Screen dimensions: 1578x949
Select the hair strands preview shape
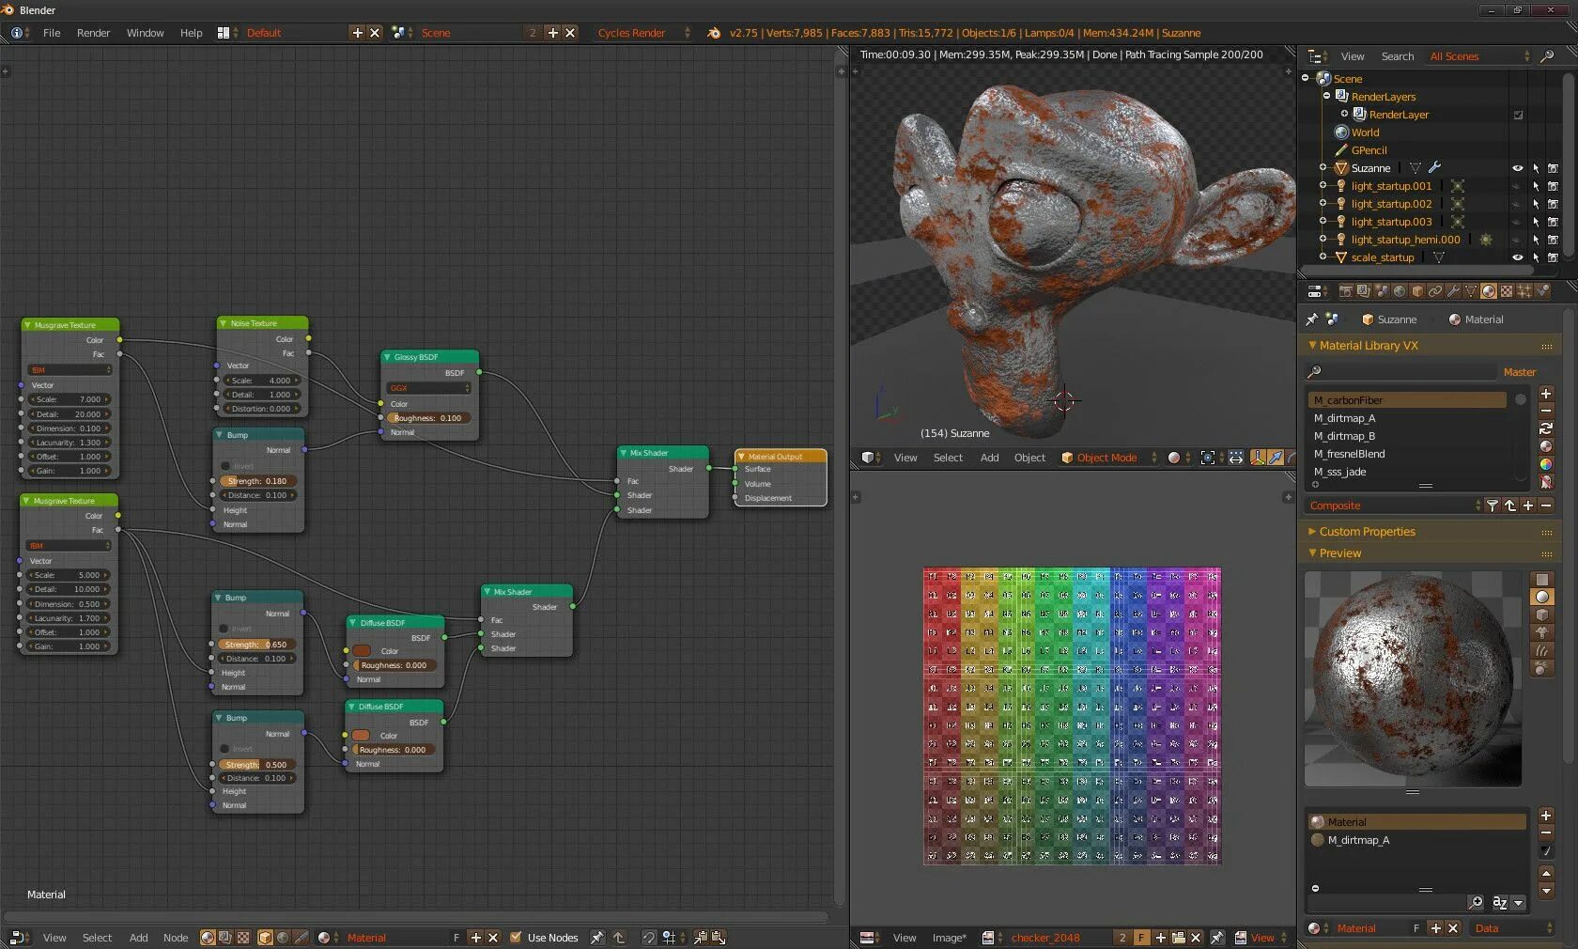click(1542, 650)
